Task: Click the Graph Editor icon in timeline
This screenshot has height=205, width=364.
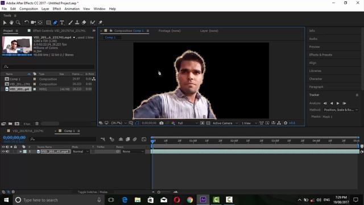Action: click(144, 139)
